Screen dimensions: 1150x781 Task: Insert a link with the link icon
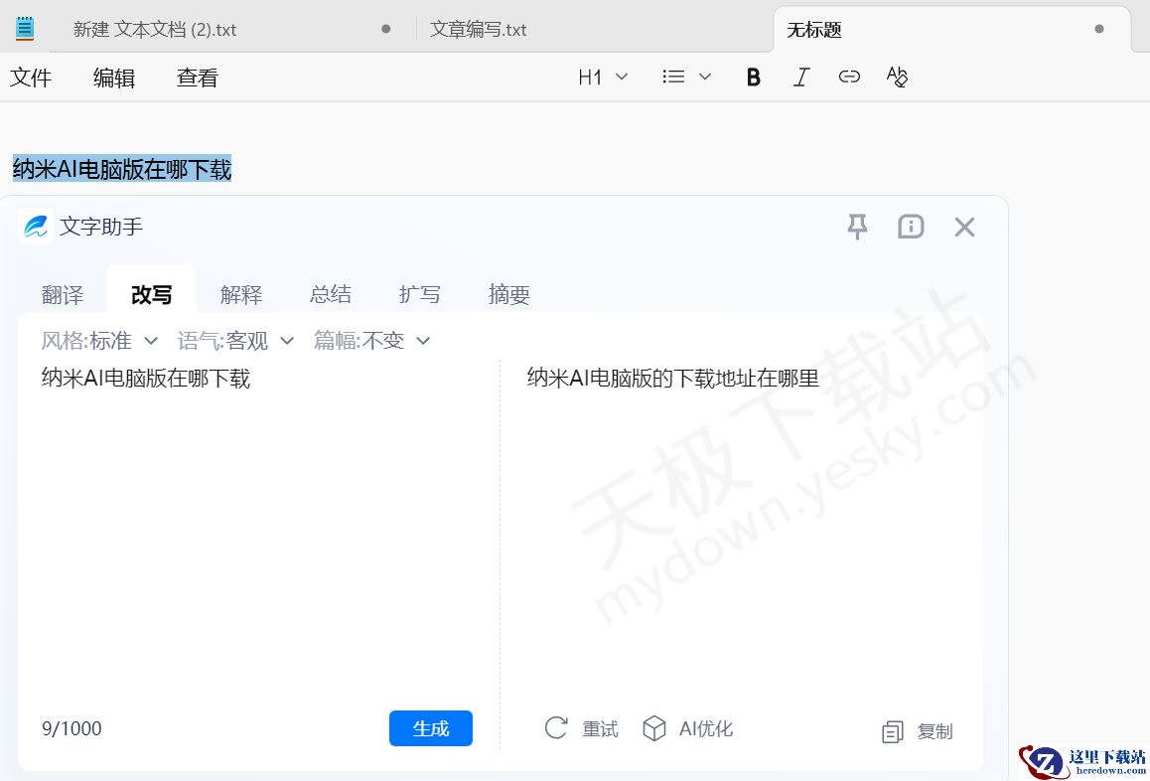(849, 78)
